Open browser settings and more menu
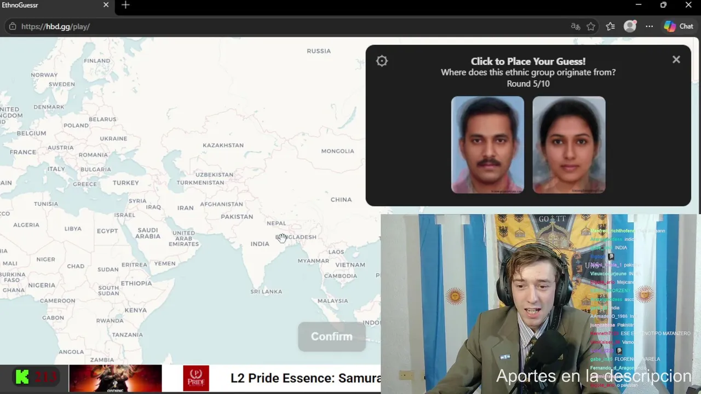This screenshot has width=701, height=394. pos(649,26)
